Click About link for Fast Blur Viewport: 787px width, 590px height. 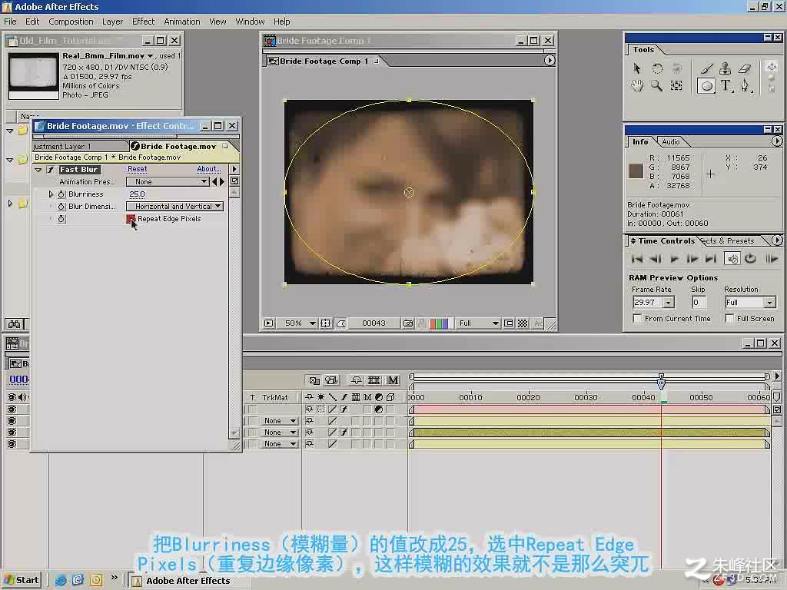pos(208,169)
